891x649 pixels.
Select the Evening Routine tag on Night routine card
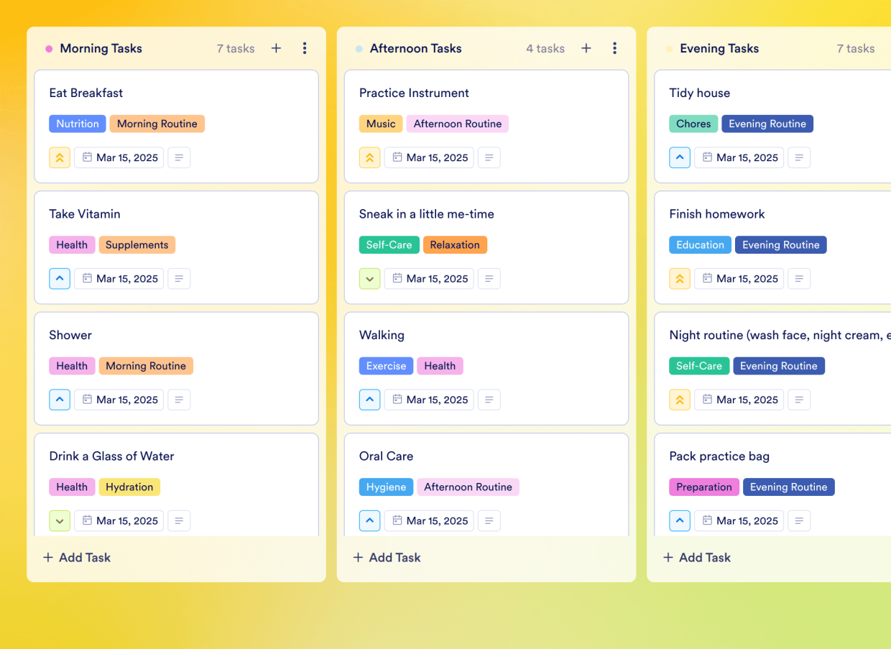coord(779,366)
